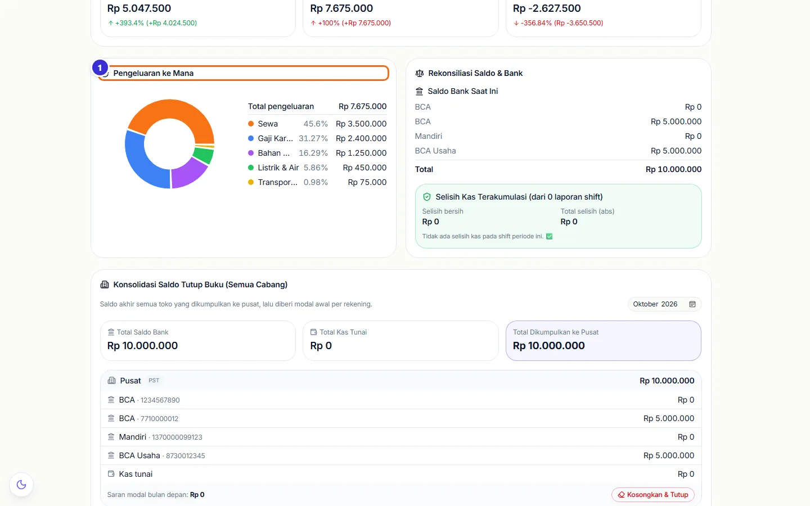Click the bank icon for BCA 7710000012
810x506 pixels.
[111, 418]
